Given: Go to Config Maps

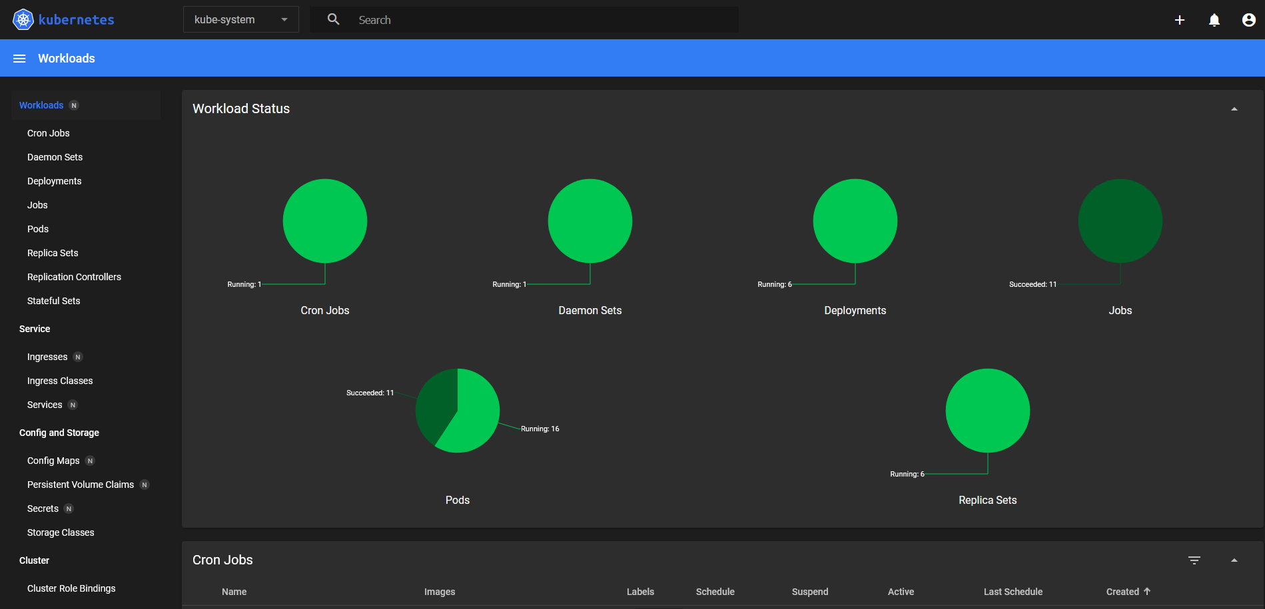Looking at the screenshot, I should pos(53,461).
